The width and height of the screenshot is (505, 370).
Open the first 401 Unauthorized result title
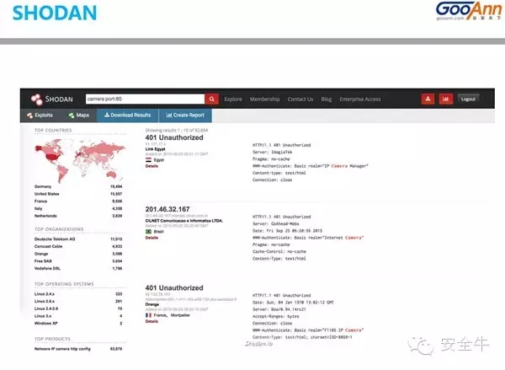tap(174, 137)
